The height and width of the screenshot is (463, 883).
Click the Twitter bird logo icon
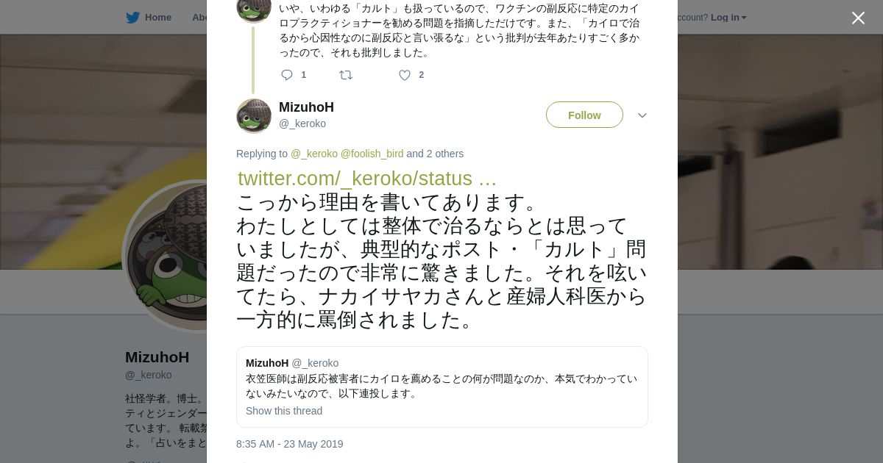tap(132, 18)
